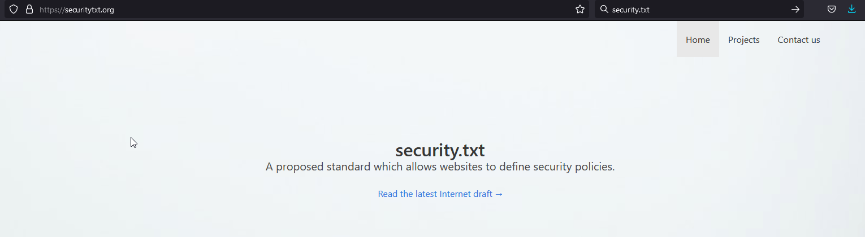Screen dimensions: 865x237
Task: Click the empty toolbar gap before the Pocket icon
Action: (814, 9)
